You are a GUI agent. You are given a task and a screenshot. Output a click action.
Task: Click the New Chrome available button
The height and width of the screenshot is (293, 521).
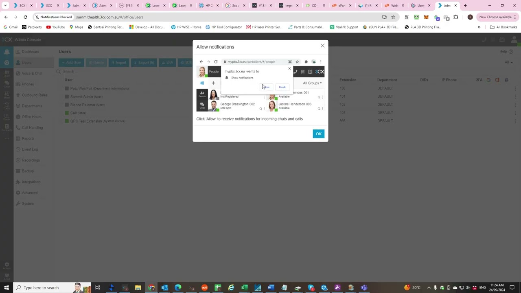[x=495, y=17]
